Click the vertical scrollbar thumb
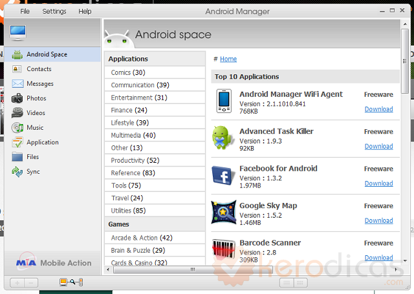 405,61
